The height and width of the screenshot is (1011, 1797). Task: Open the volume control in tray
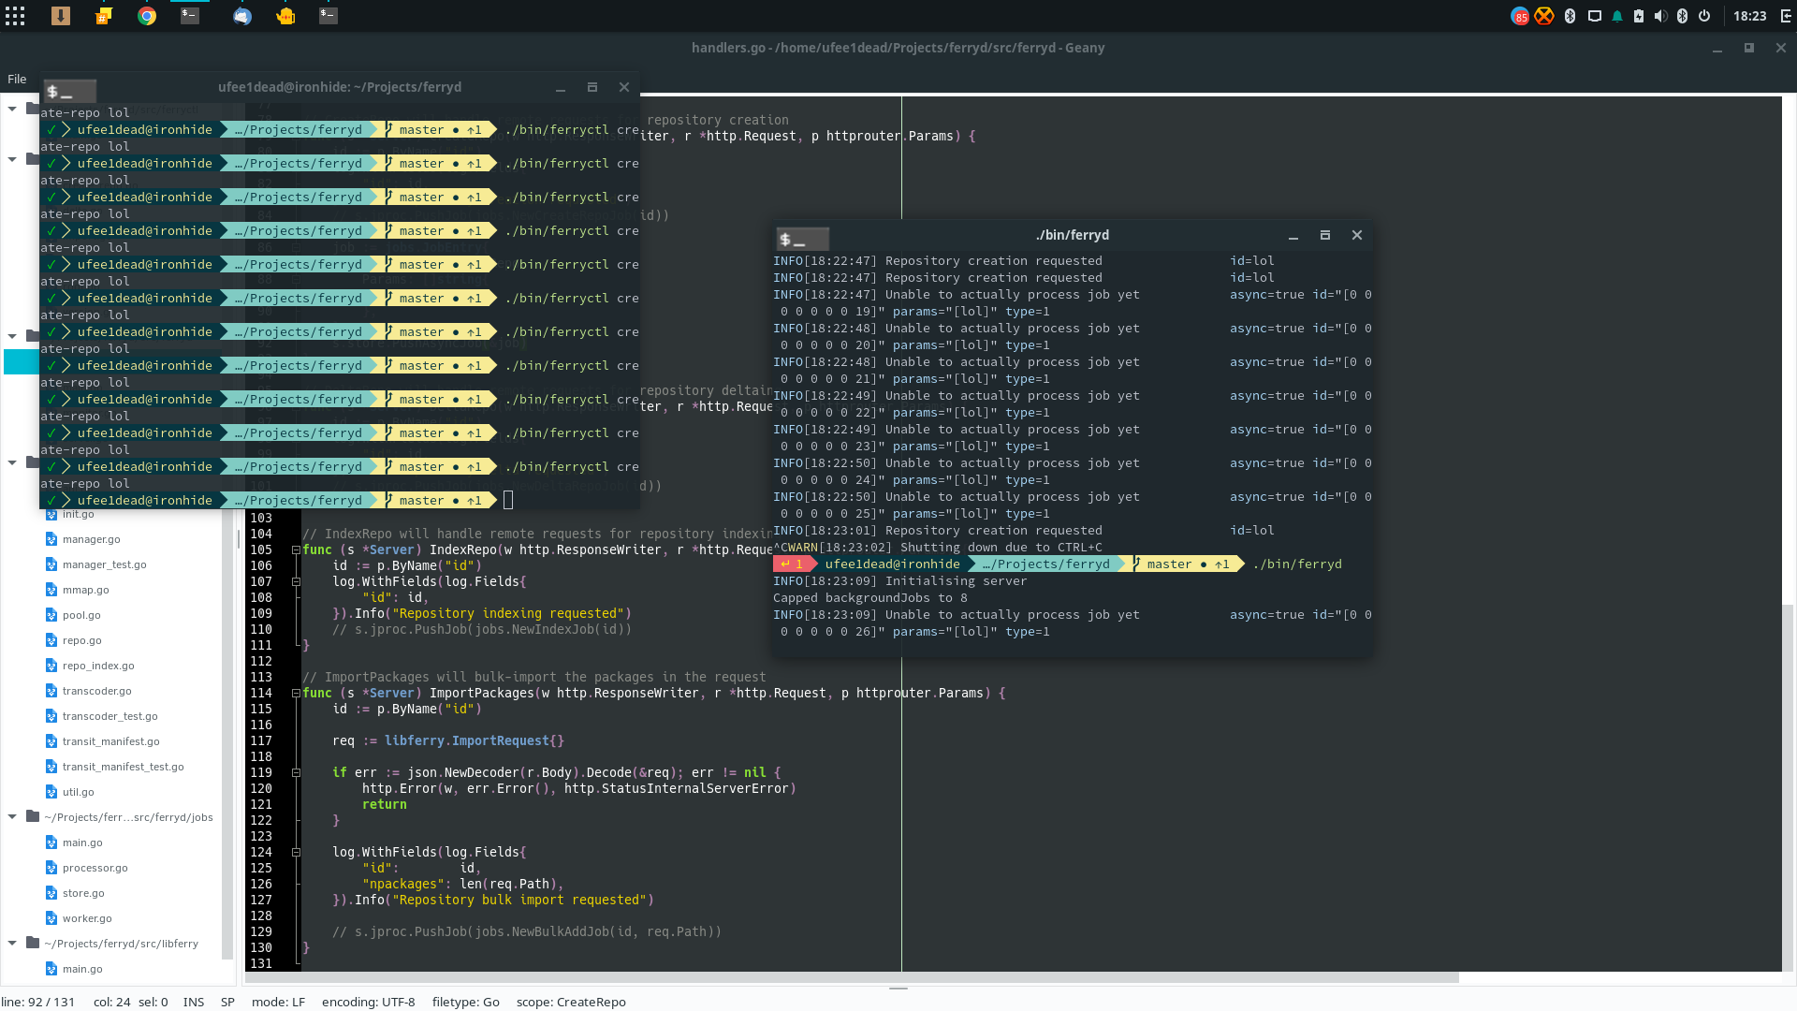1660,16
